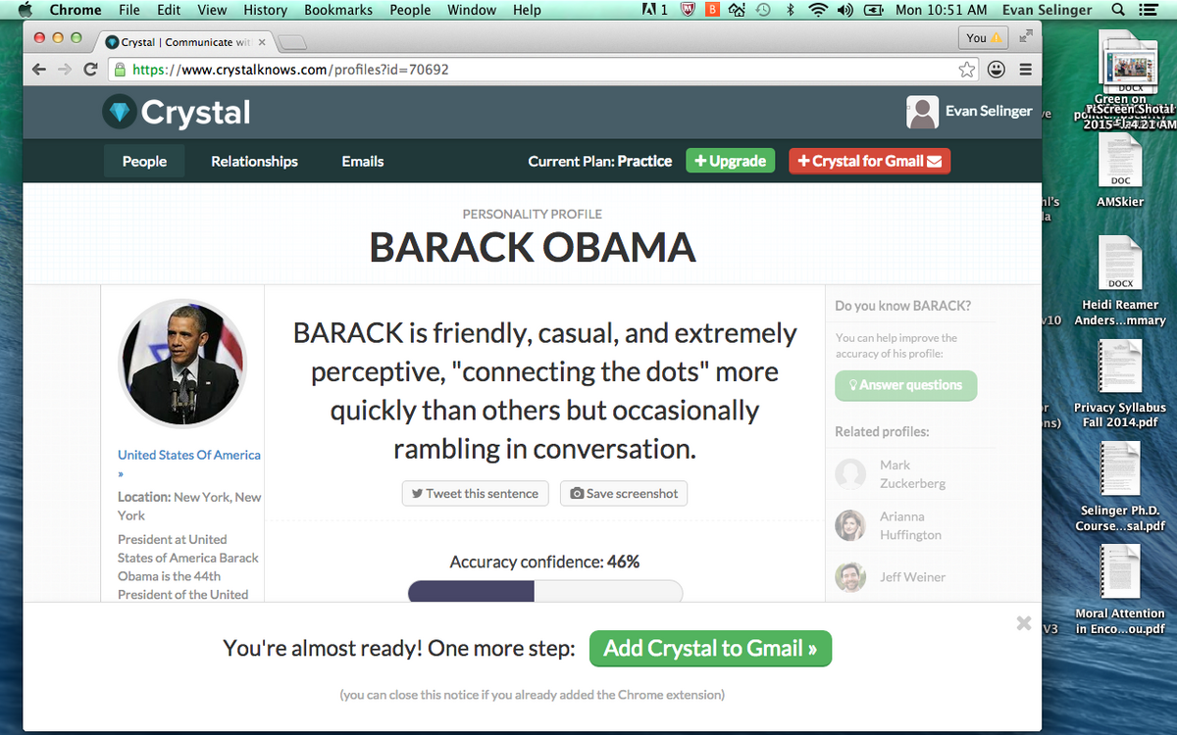Viewport: 1177px width, 735px height.
Task: Switch to the Emails tab
Action: click(x=362, y=162)
